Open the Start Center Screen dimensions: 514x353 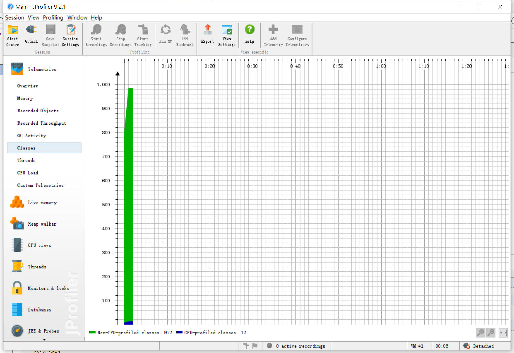pyautogui.click(x=13, y=35)
